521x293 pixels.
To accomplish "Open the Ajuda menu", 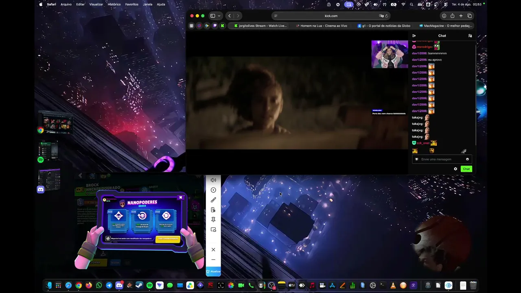I will [x=161, y=4].
